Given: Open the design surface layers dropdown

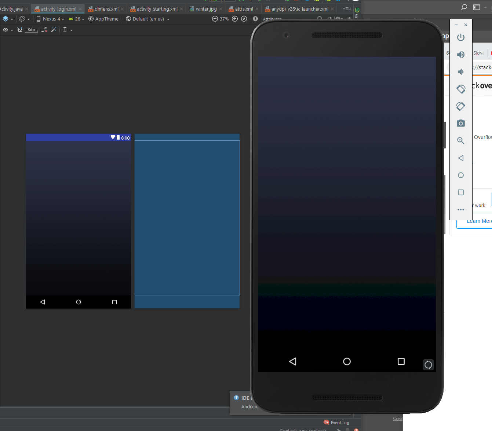Looking at the screenshot, I should coord(8,19).
